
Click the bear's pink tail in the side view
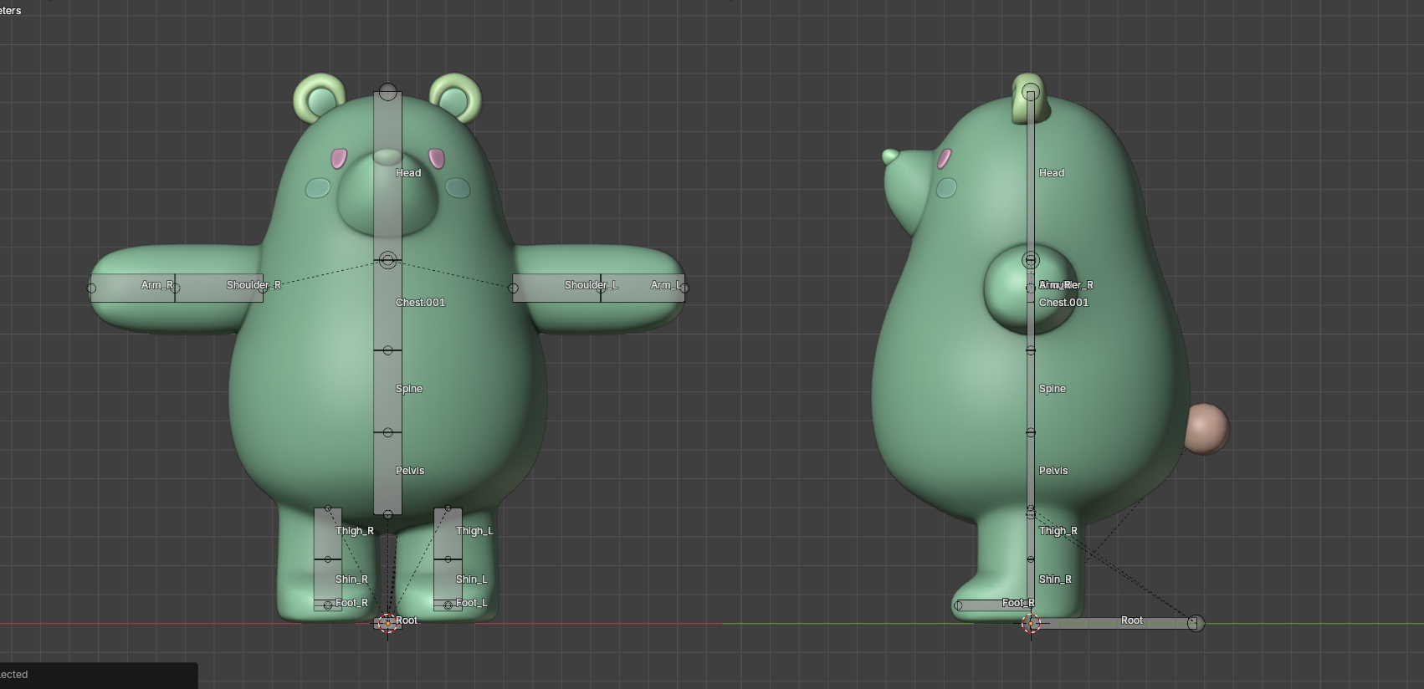pos(1206,428)
